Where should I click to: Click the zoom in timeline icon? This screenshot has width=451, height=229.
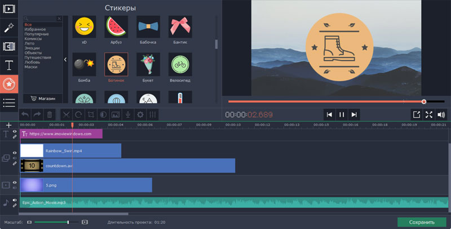[x=85, y=222]
